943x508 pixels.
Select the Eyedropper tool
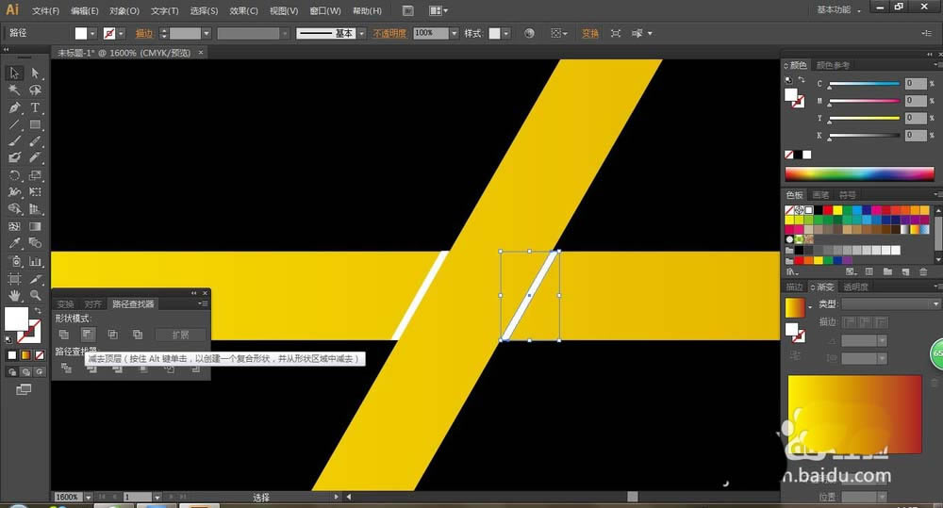coord(15,244)
